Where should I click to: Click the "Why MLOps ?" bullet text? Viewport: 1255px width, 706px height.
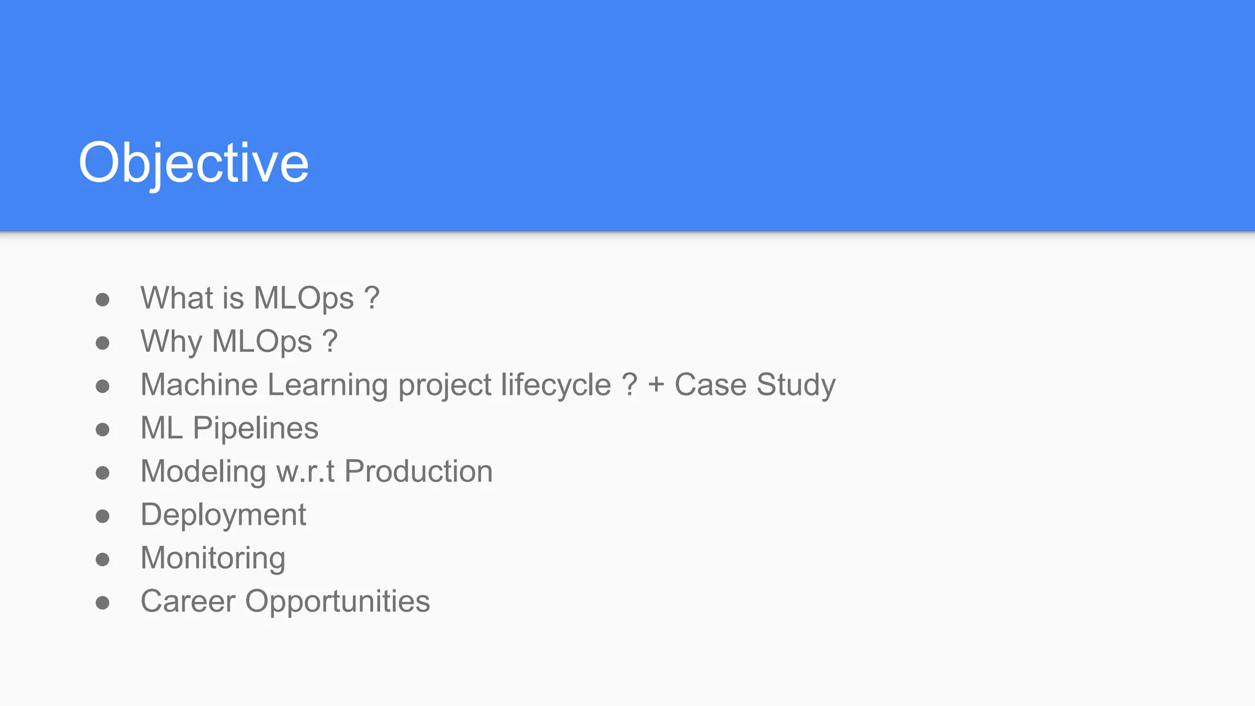click(x=238, y=341)
